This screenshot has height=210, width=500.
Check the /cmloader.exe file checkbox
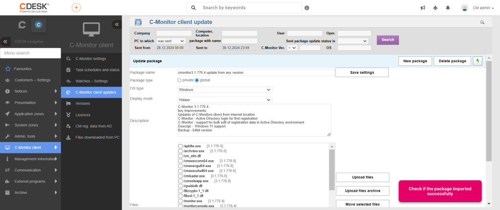tap(181, 176)
